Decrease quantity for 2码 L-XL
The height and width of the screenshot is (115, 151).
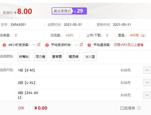coord(147,83)
